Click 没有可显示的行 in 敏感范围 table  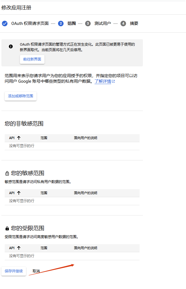tap(22, 201)
